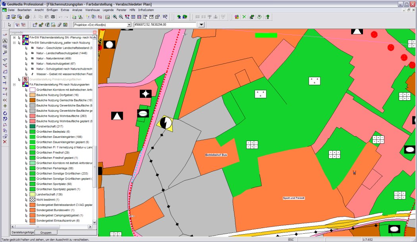This screenshot has width=417, height=242.
Task: Expand FA+SW Flächendarstellung SN legend group
Action: (14, 37)
